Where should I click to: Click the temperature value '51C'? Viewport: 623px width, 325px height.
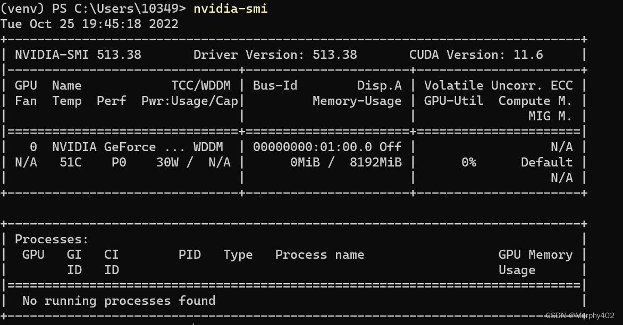coord(71,162)
